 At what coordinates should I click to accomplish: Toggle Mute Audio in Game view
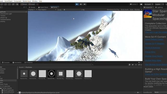[x=125, y=10]
